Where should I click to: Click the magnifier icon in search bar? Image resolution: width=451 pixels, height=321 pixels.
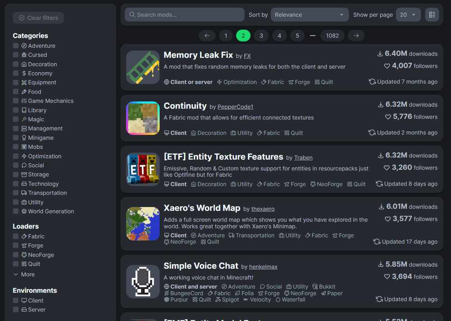click(132, 15)
